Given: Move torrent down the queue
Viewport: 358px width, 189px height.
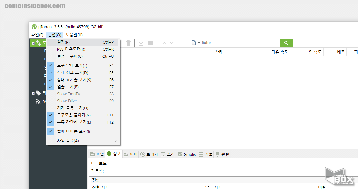Looking at the screenshot, I should pos(172,43).
